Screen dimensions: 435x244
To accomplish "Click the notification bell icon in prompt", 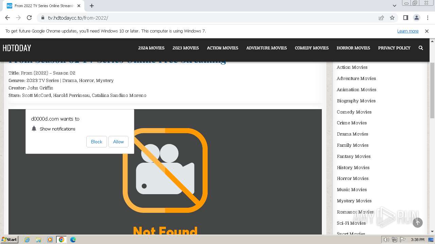I will (x=34, y=128).
